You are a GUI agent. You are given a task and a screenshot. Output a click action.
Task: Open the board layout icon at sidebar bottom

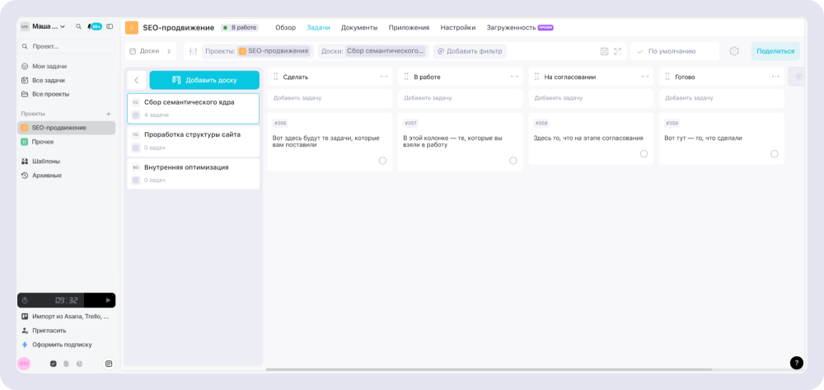pyautogui.click(x=108, y=363)
